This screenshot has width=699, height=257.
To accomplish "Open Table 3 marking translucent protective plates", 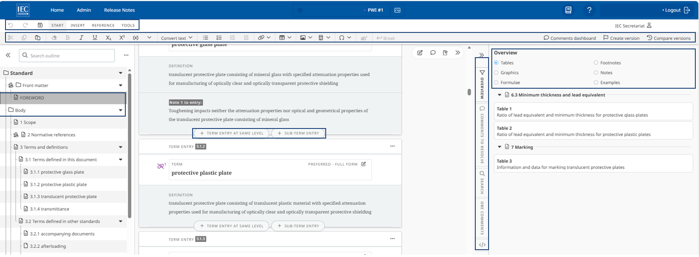I will click(593, 164).
